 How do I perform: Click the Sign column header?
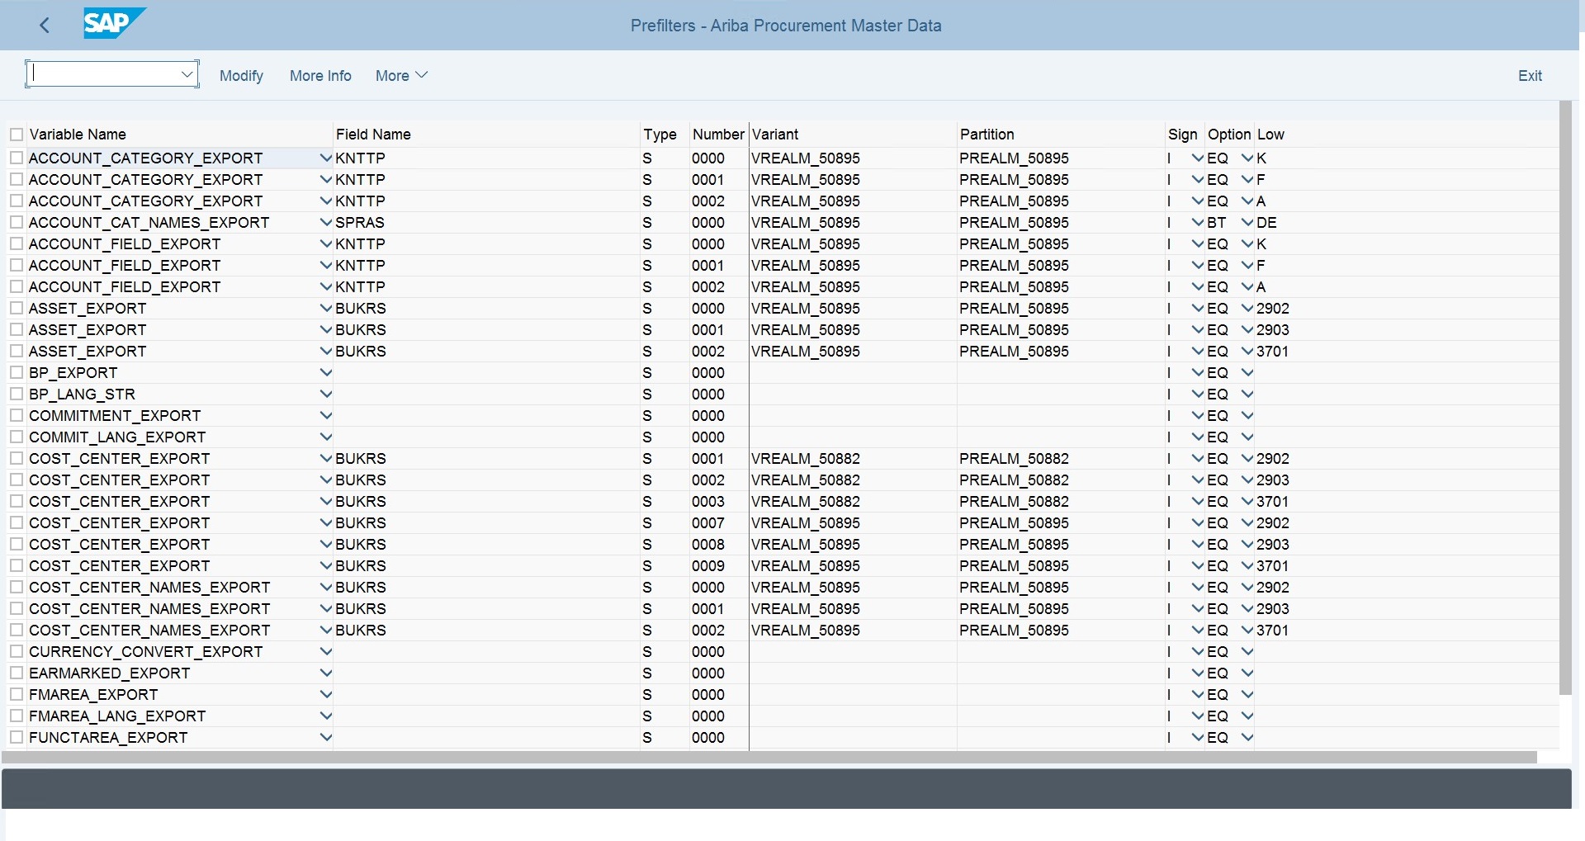(1182, 135)
